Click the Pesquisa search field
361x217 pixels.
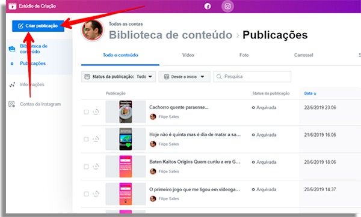coord(252,77)
